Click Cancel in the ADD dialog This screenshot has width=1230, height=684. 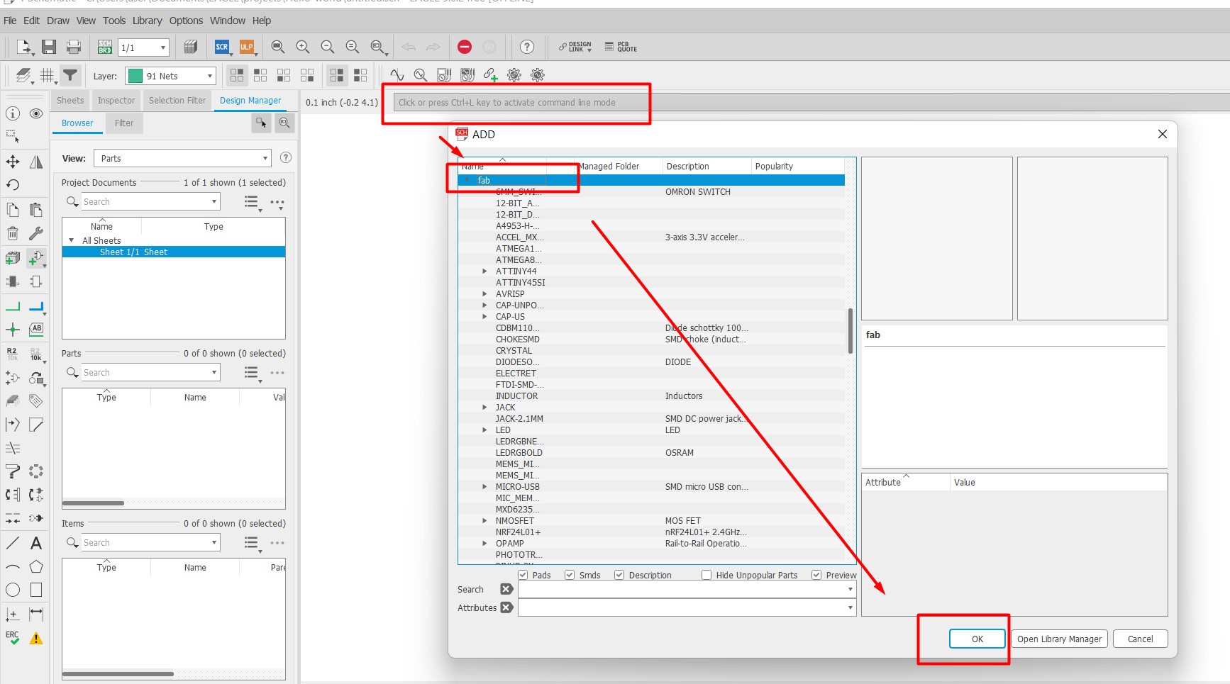click(x=1141, y=639)
